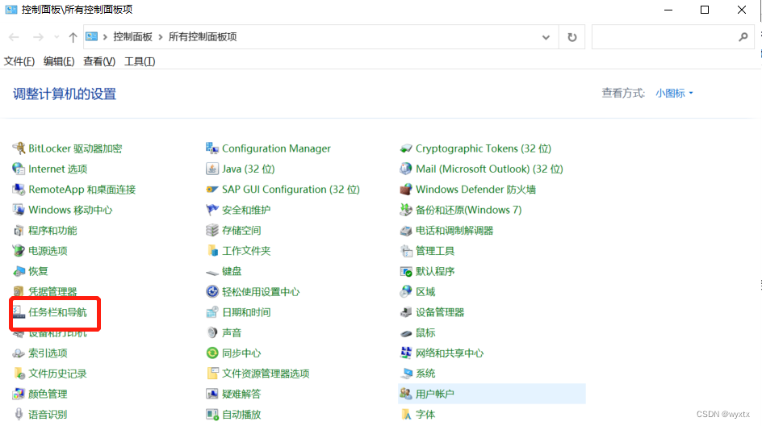Image resolution: width=762 pixels, height=426 pixels.
Task: Go up one folder level
Action: click(73, 37)
